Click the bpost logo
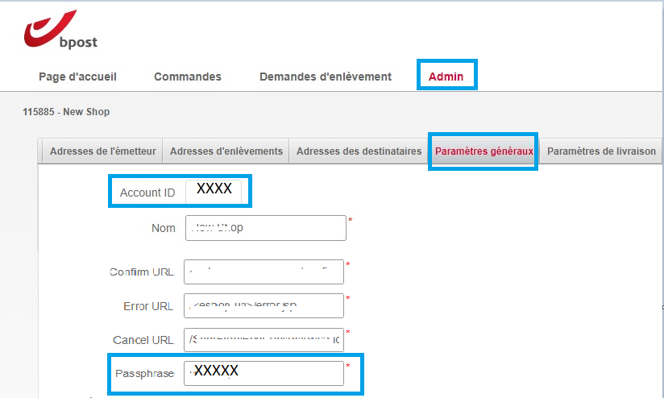Screen dimensions: 664x398 pyautogui.click(x=60, y=30)
